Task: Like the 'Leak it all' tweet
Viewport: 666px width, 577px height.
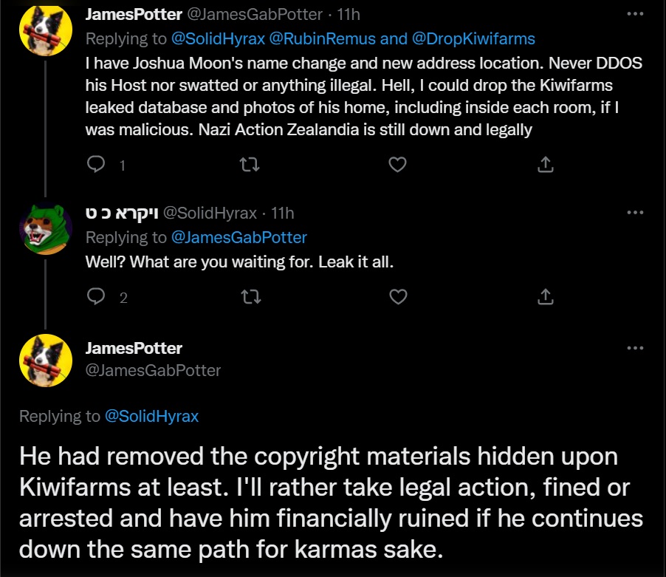Action: (398, 297)
